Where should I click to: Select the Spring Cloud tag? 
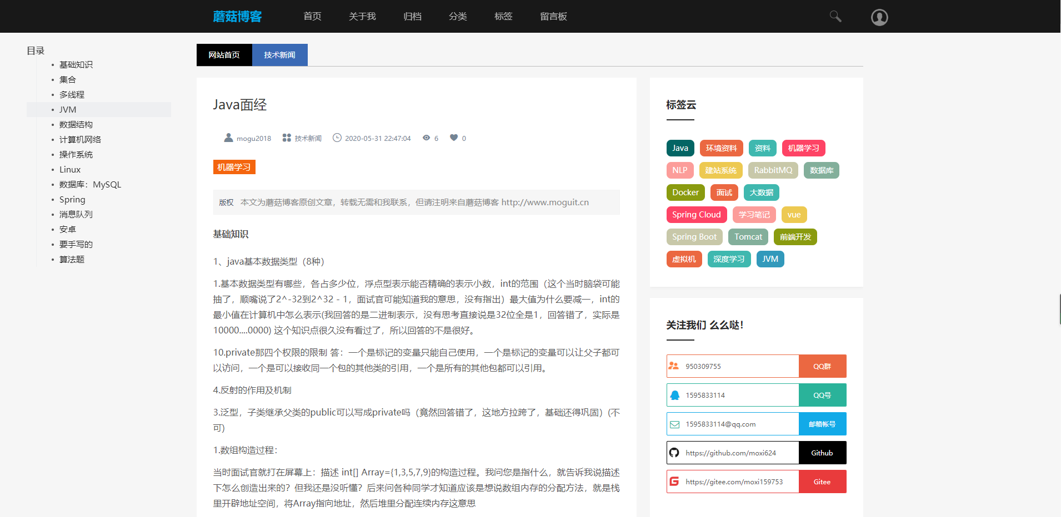click(697, 215)
